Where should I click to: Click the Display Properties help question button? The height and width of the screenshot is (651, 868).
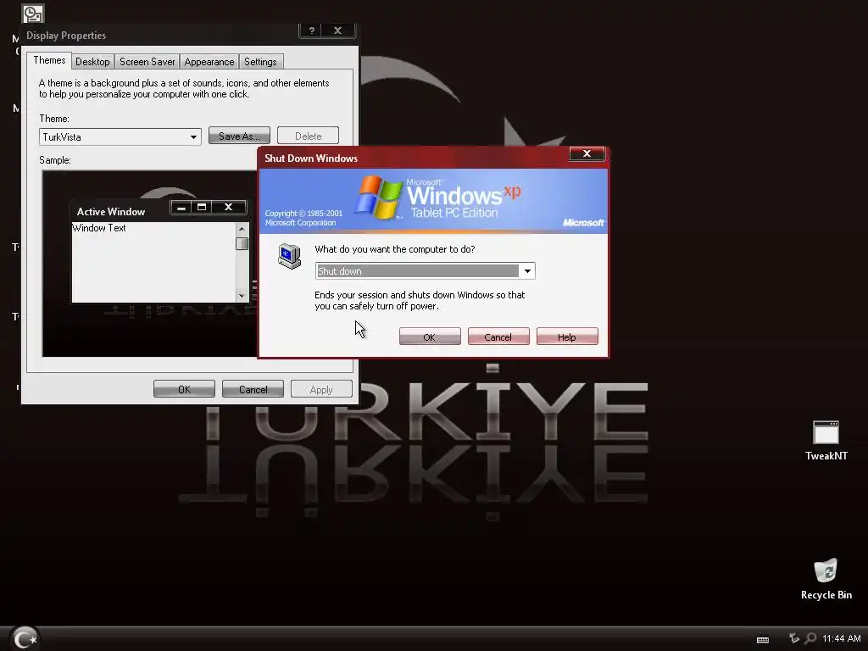tap(312, 31)
